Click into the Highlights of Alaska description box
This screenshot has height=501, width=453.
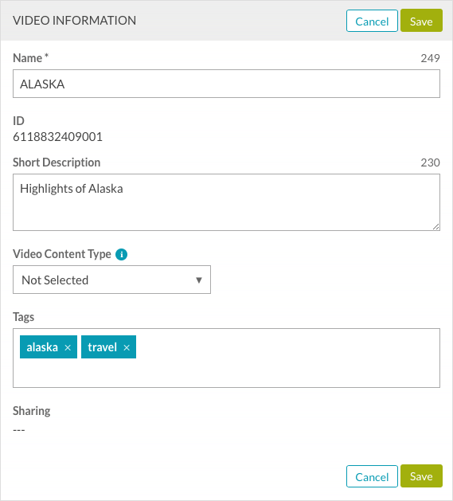(x=226, y=202)
